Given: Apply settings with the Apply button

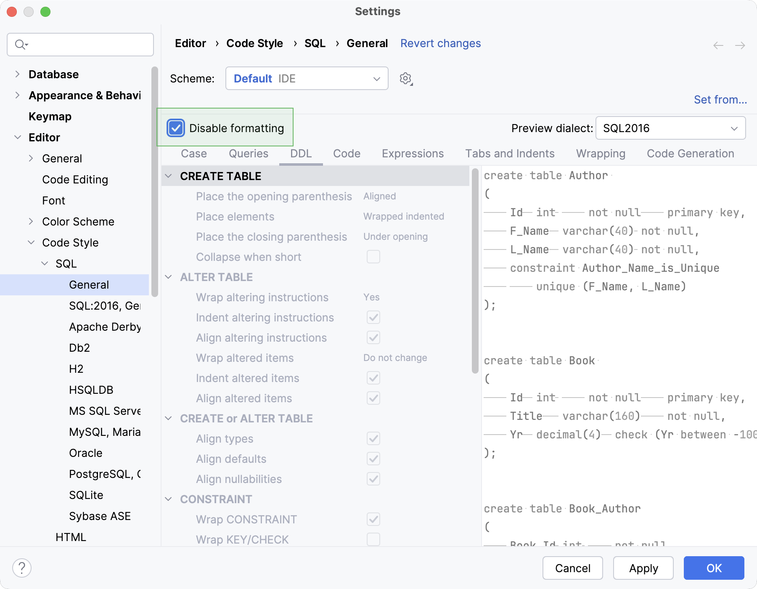Looking at the screenshot, I should point(643,568).
